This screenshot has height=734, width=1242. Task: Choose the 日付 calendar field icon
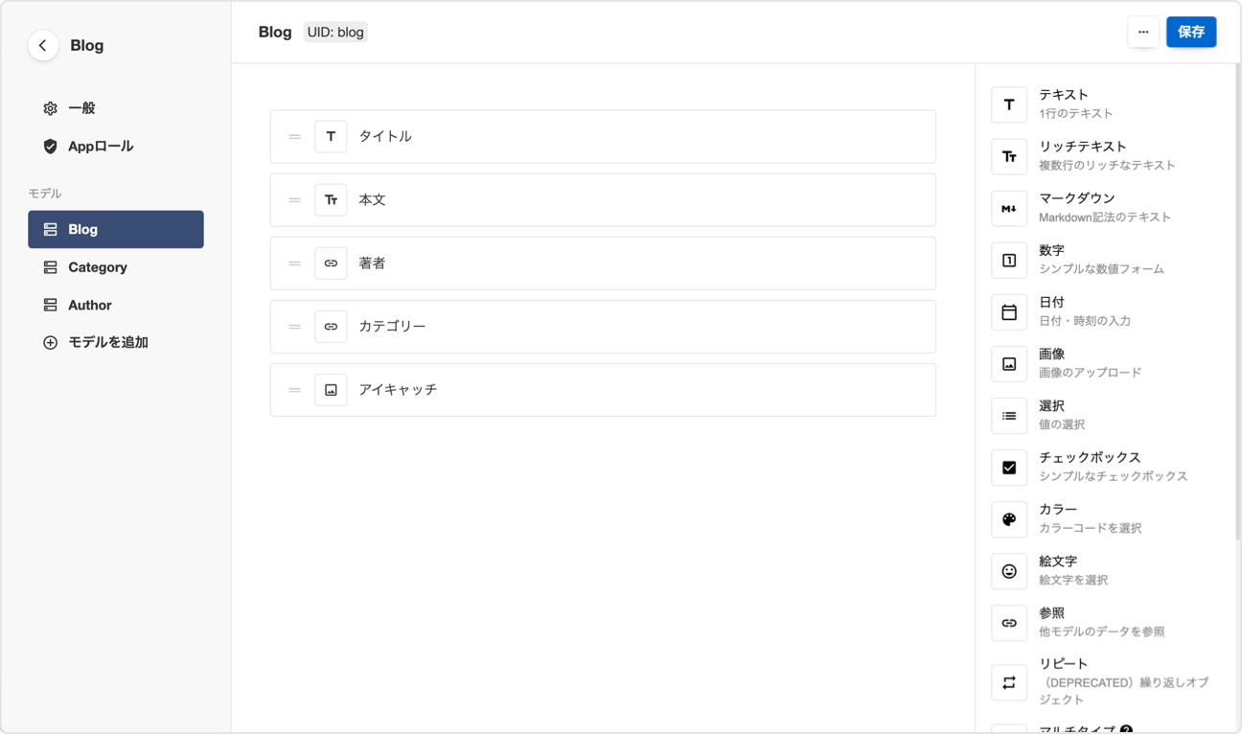point(1009,311)
